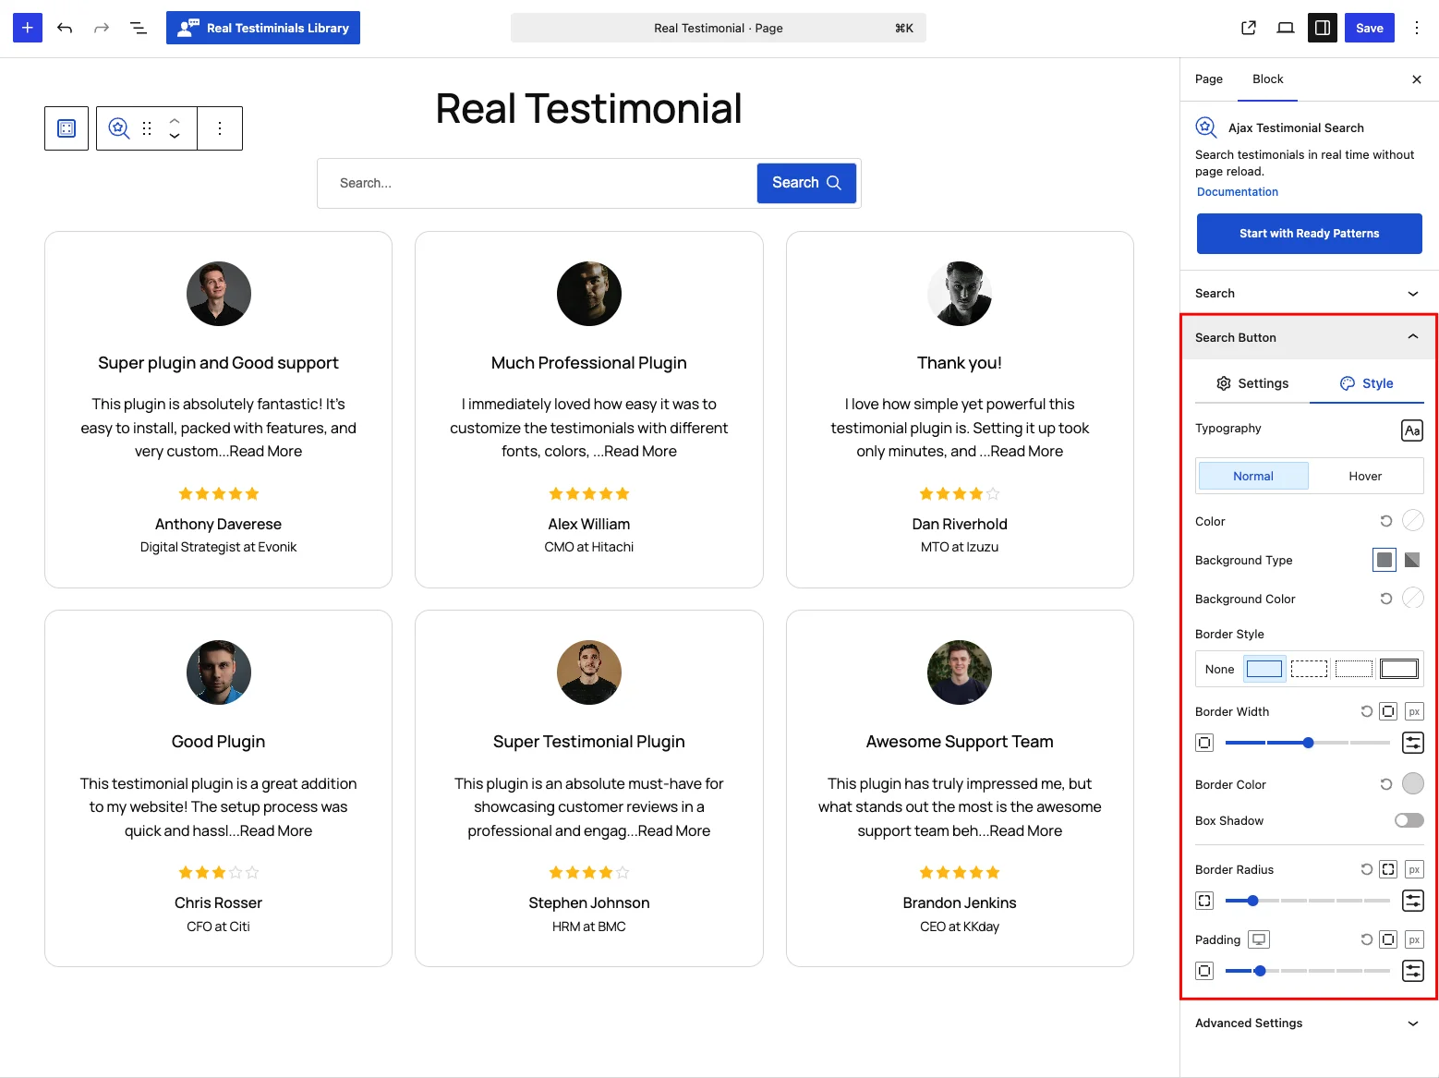Click the block drag handle
The width and height of the screenshot is (1439, 1078).
[x=147, y=128]
